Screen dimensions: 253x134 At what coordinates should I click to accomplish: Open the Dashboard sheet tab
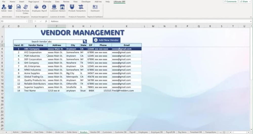(26, 132)
